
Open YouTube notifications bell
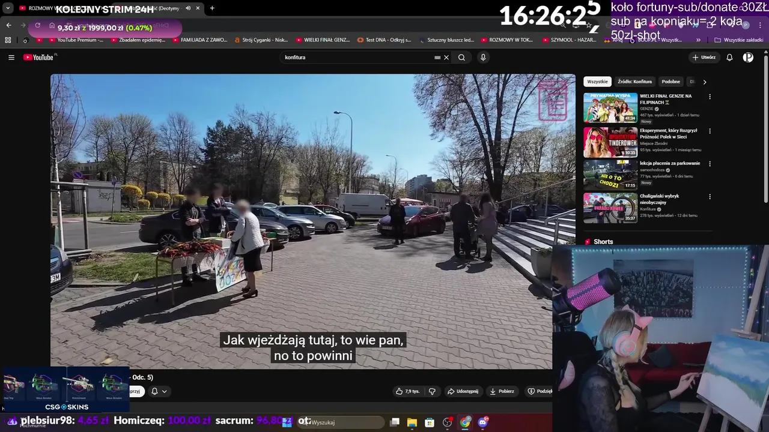coord(729,58)
